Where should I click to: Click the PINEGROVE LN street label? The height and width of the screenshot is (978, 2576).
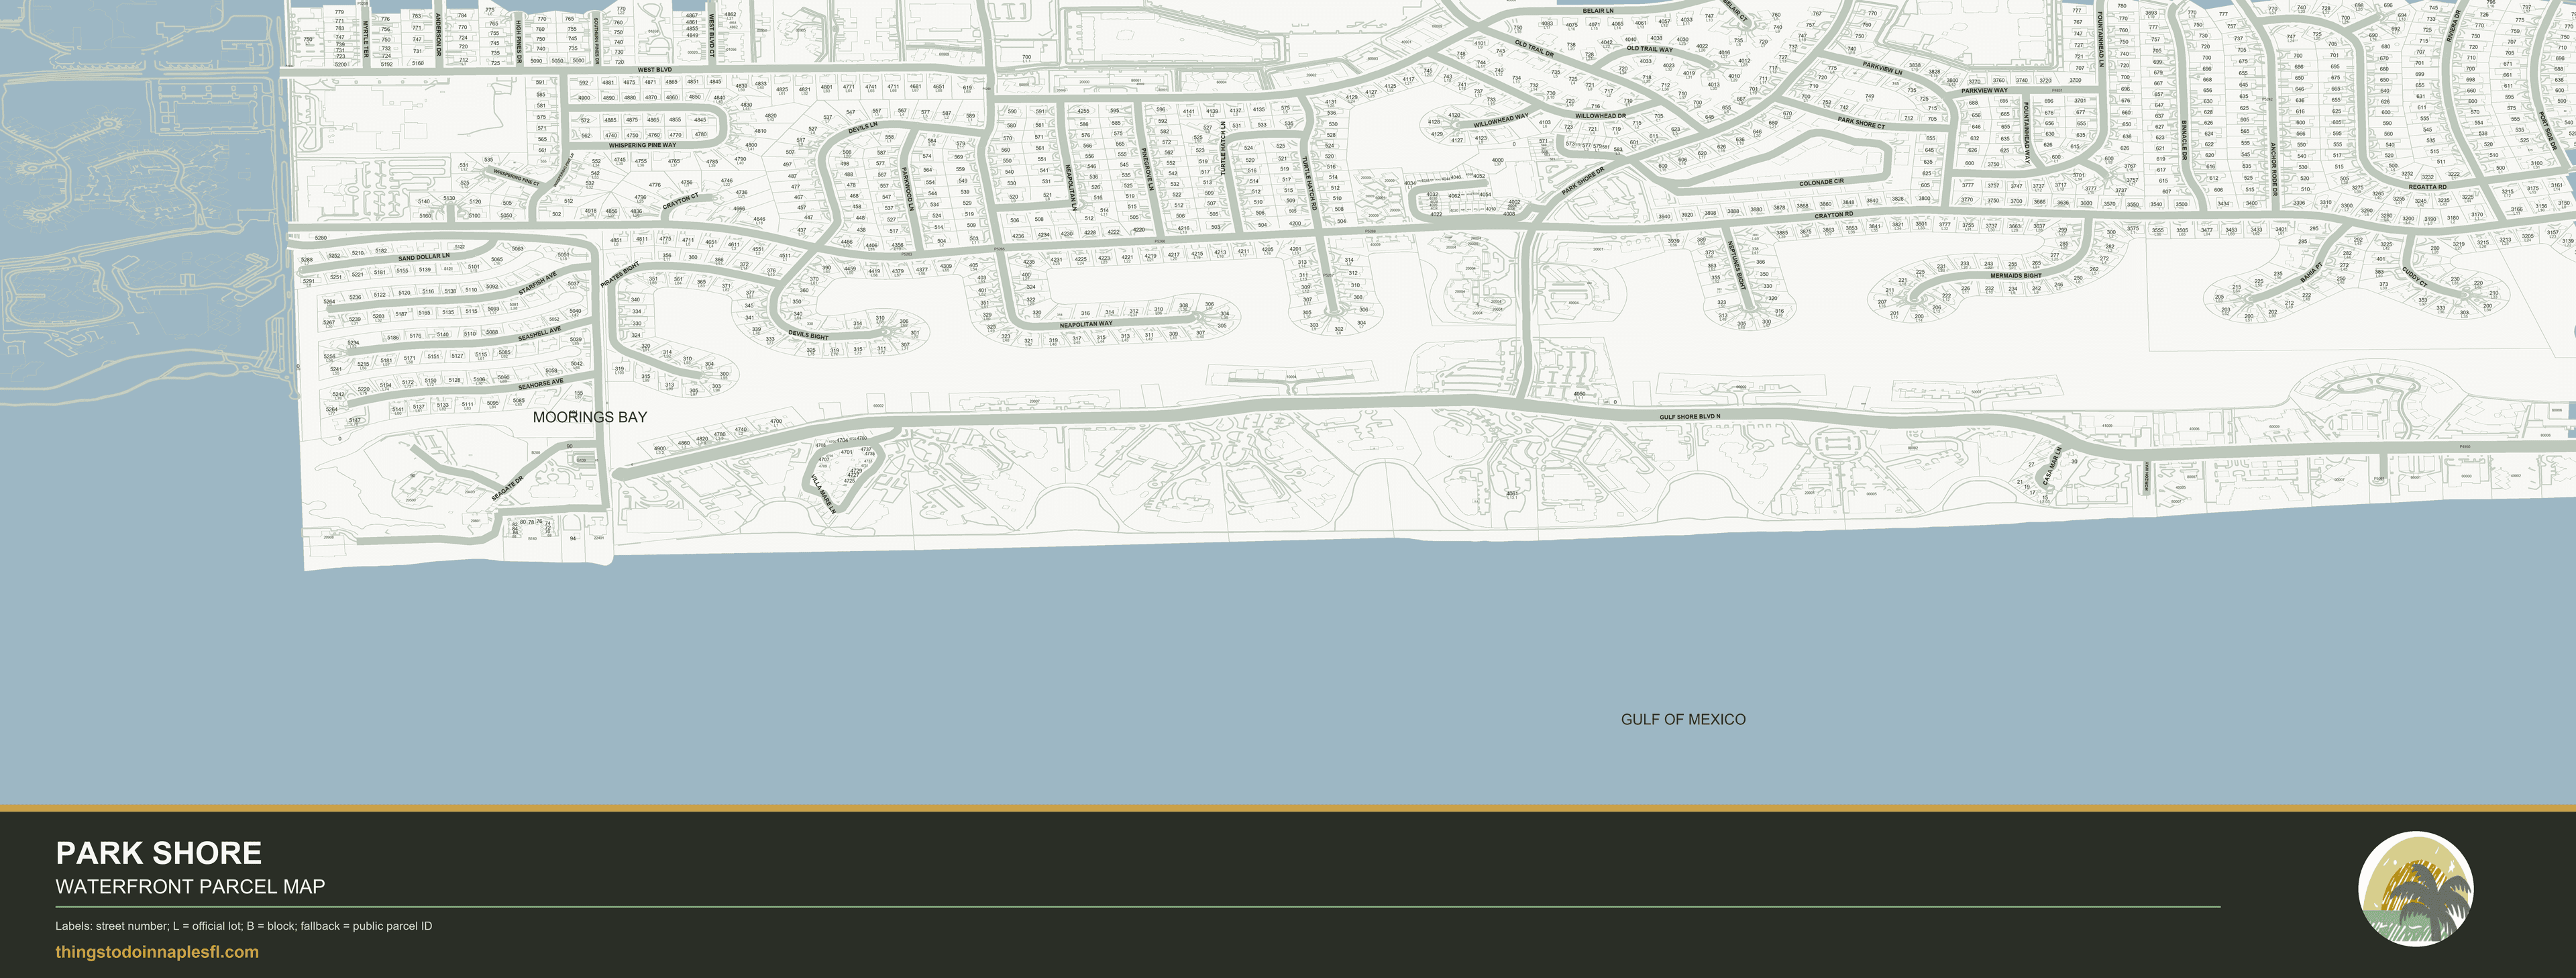(1148, 169)
